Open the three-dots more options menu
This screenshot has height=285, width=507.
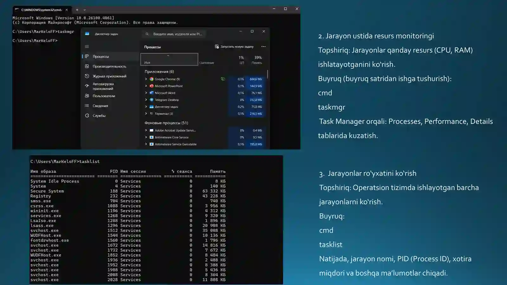click(x=263, y=47)
